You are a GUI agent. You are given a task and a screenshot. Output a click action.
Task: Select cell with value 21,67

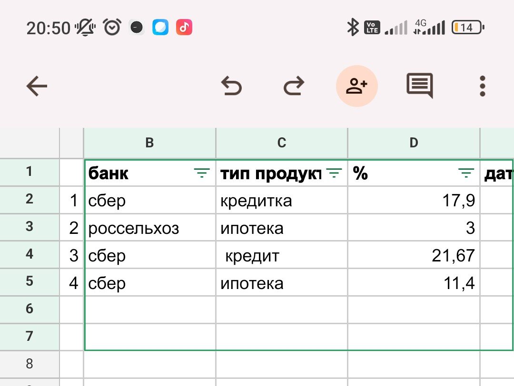tap(414, 255)
